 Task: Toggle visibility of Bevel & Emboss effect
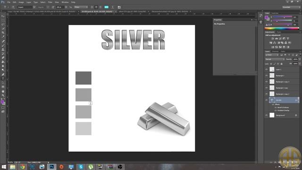point(276,108)
